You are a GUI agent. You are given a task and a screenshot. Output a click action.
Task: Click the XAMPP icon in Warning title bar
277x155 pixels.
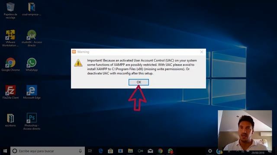[x=74, y=52]
